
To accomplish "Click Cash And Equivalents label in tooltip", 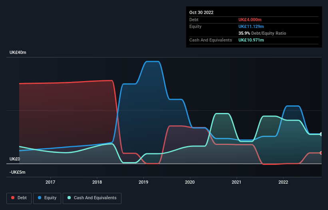I will click(211, 40).
